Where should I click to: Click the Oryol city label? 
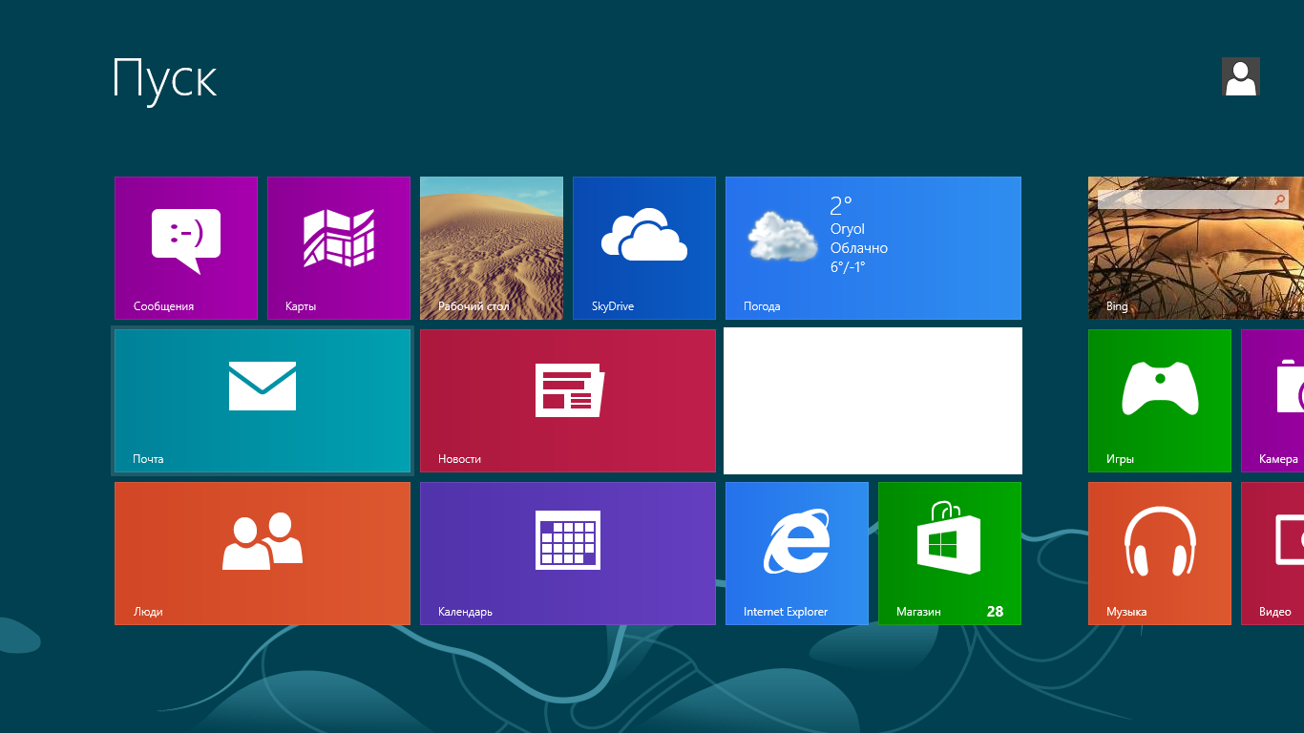click(848, 229)
